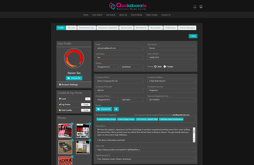Click the BizFile download icon button
The width and height of the screenshot is (254, 165).
click(x=116, y=109)
